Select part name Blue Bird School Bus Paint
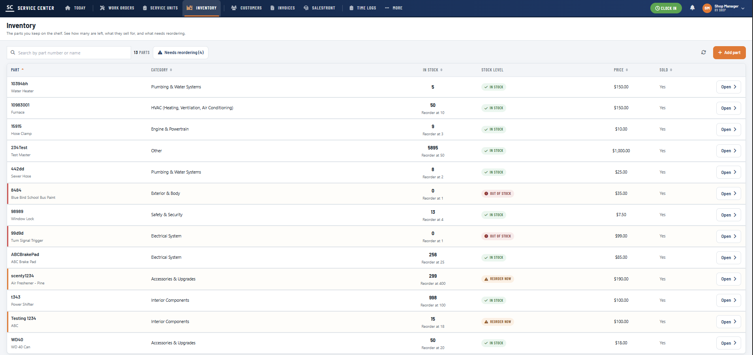Screen dimensions: 753x355 click(x=33, y=198)
